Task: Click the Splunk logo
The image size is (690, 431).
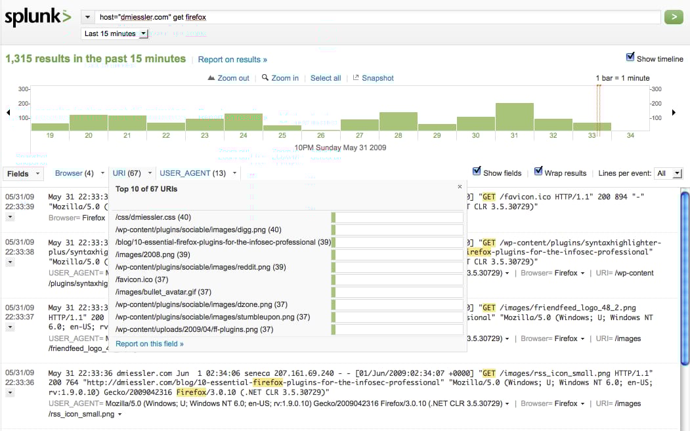Action: [x=37, y=18]
